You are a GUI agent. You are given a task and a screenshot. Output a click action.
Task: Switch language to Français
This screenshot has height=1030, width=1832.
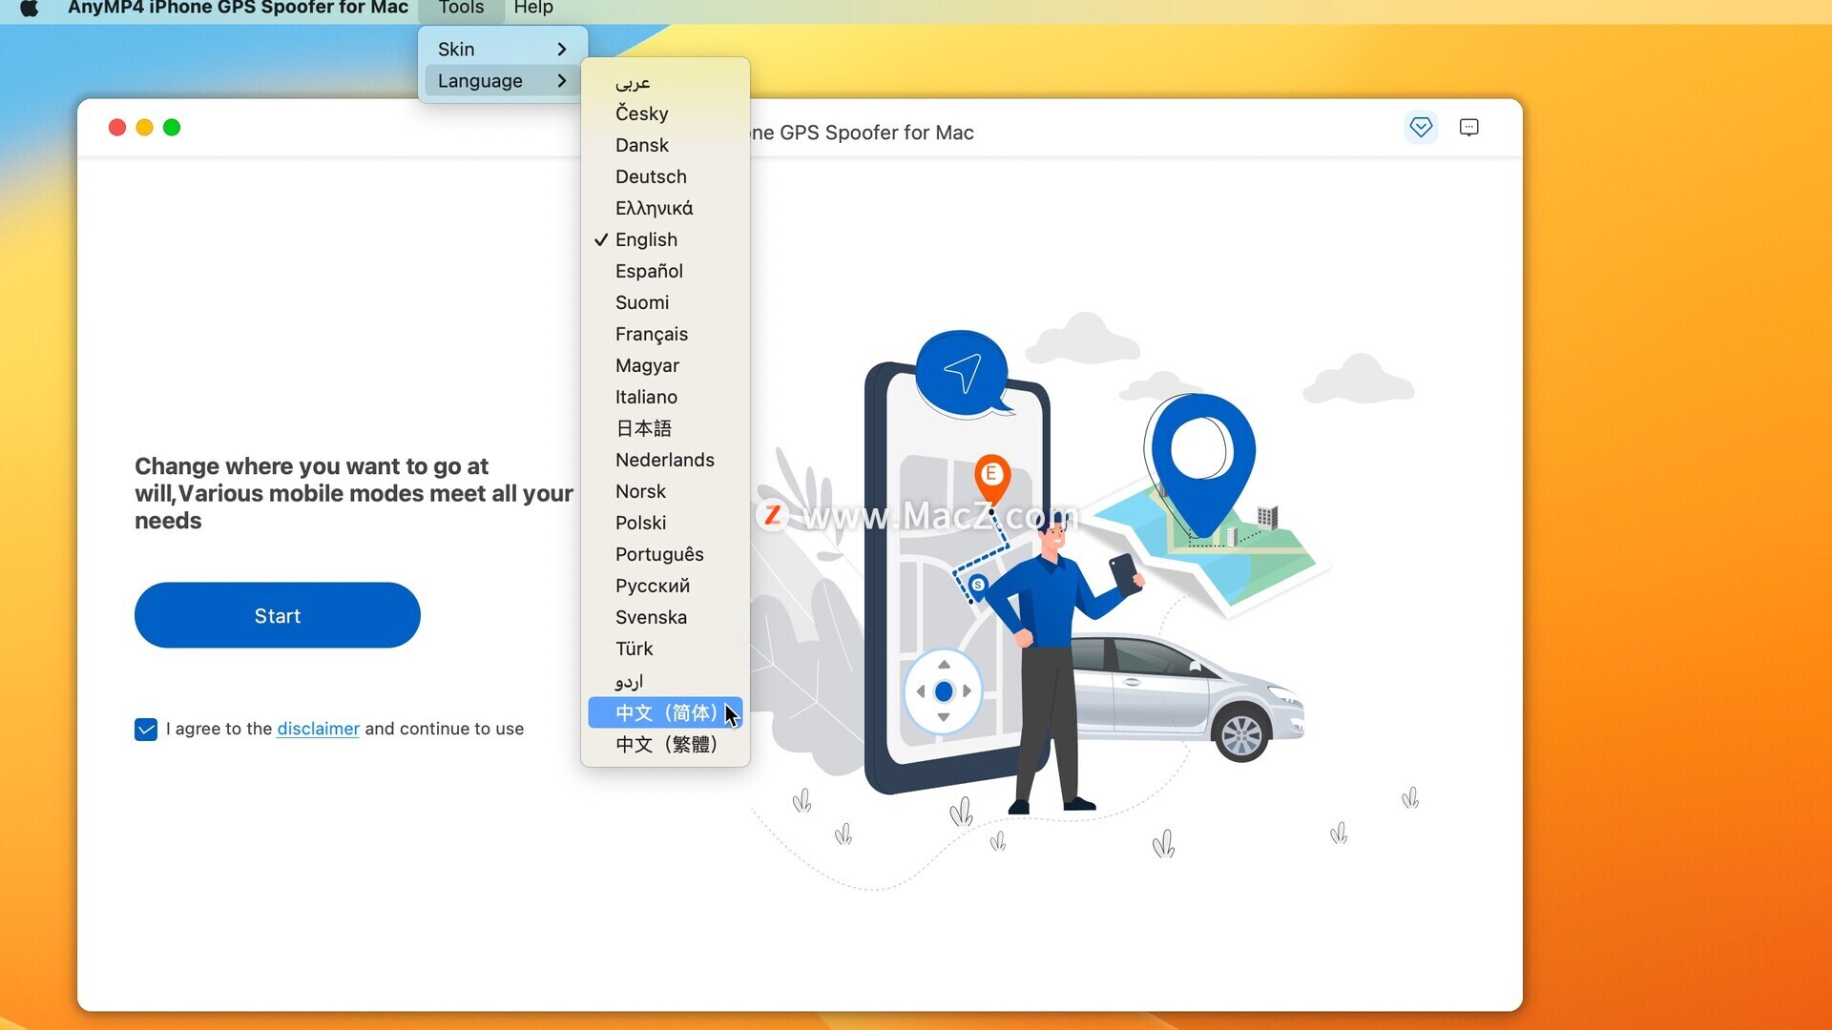click(x=665, y=334)
